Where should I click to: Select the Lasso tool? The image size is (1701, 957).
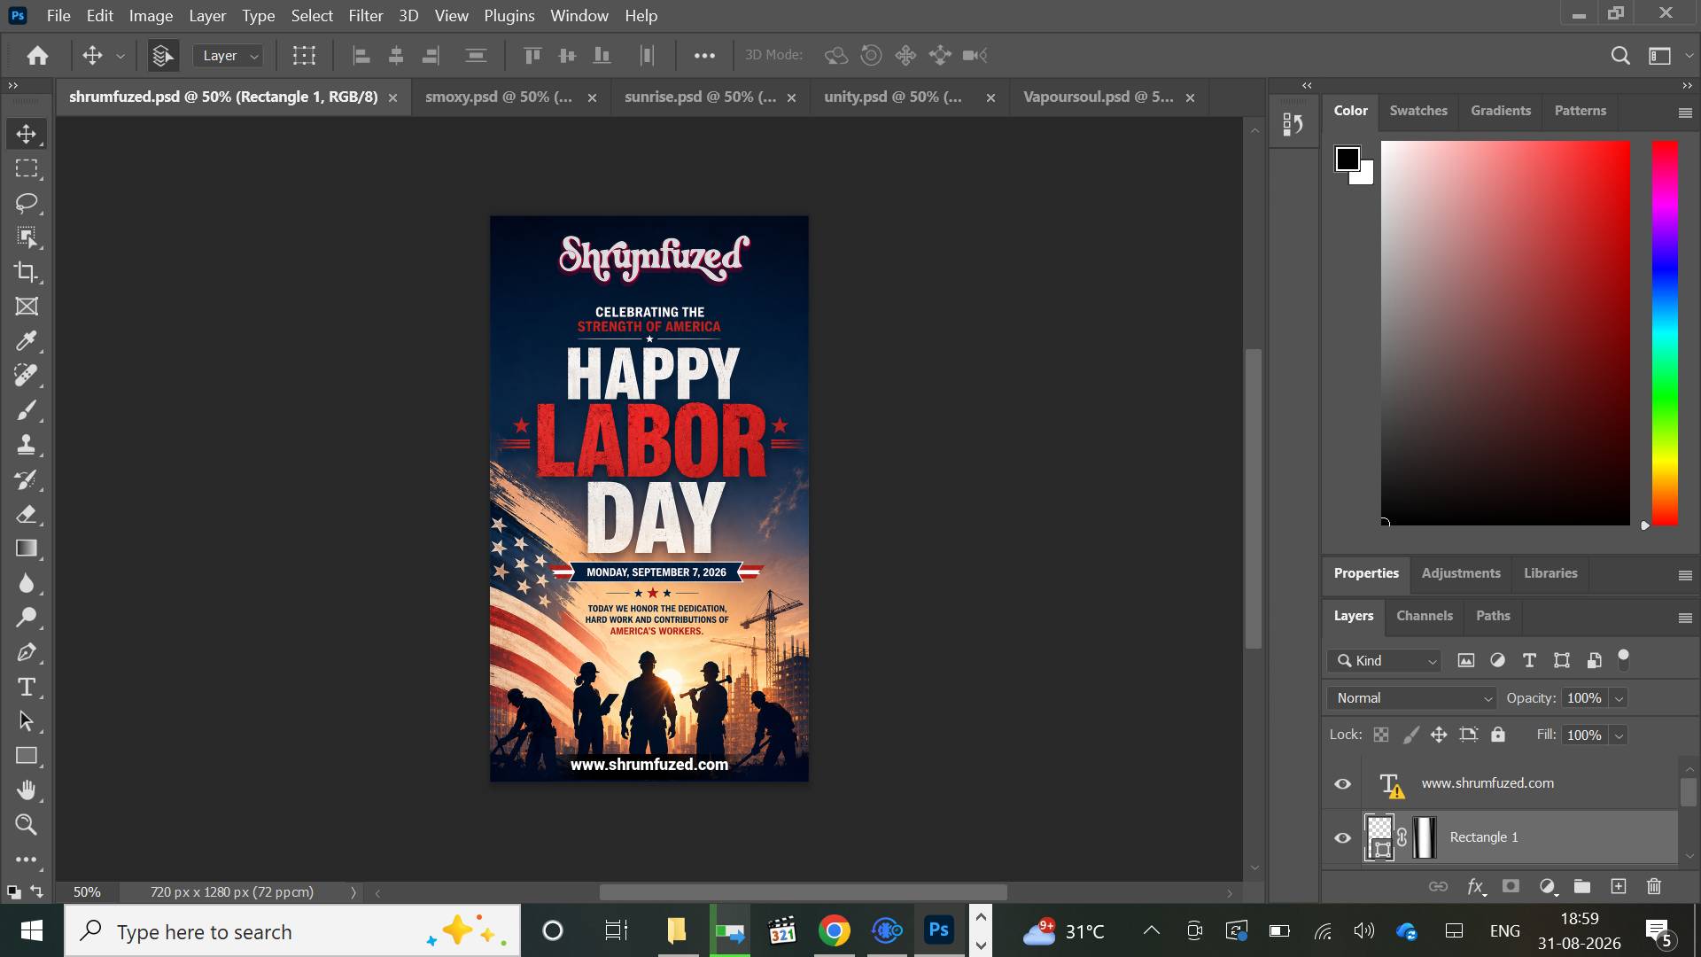[x=27, y=203]
